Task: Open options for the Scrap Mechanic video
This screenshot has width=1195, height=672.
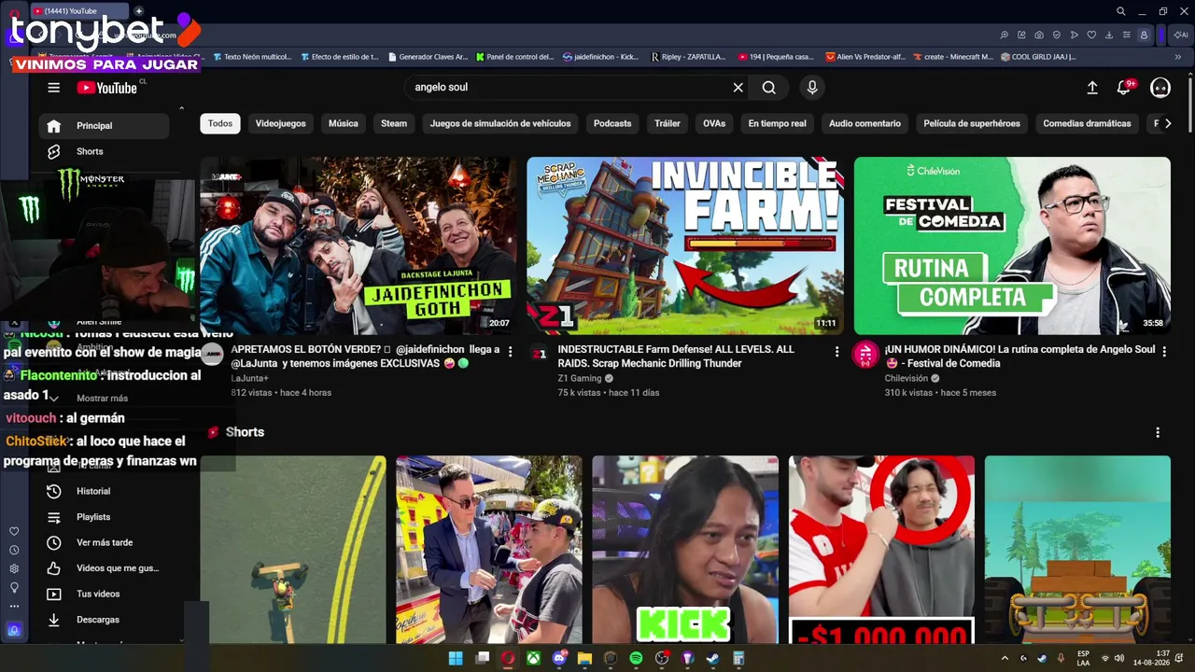Action: 836,351
